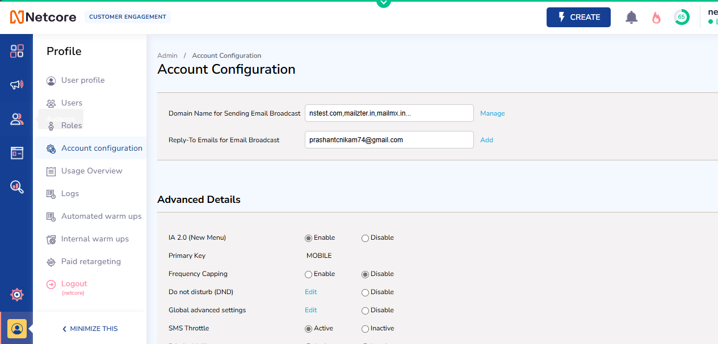The image size is (718, 344).
Task: Select Enable for IA 2.0 New Menu
Action: click(x=308, y=238)
